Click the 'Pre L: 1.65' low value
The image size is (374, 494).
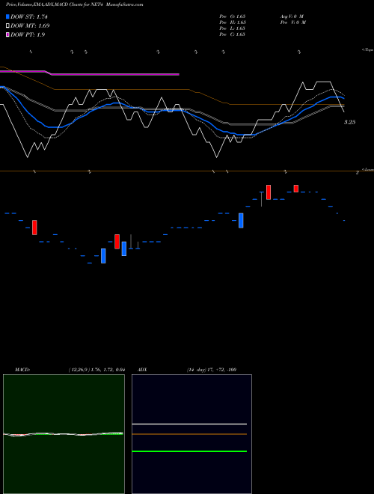[233, 28]
